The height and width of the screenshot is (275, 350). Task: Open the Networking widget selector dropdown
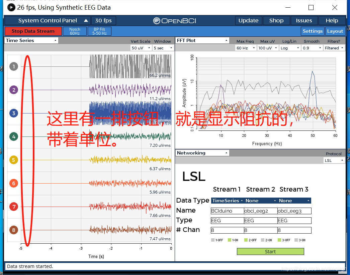point(202,153)
